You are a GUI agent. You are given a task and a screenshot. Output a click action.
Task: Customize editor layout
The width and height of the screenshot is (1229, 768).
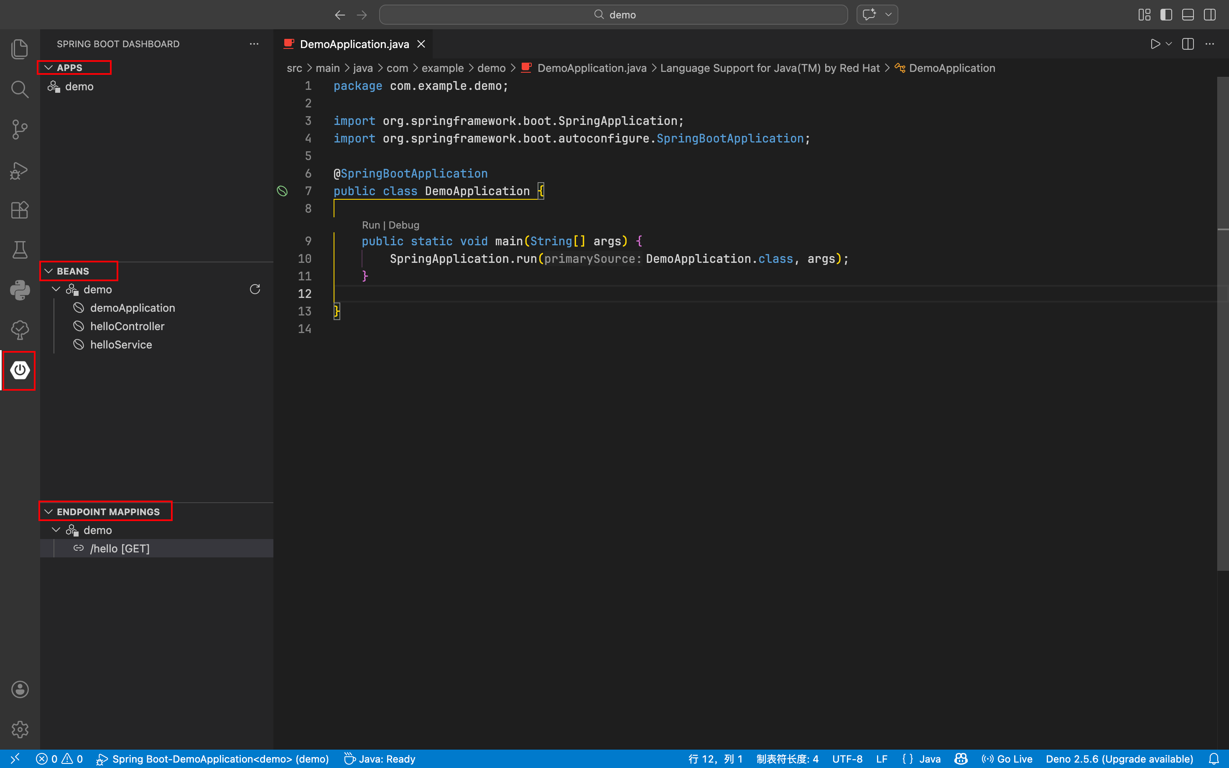[1144, 15]
